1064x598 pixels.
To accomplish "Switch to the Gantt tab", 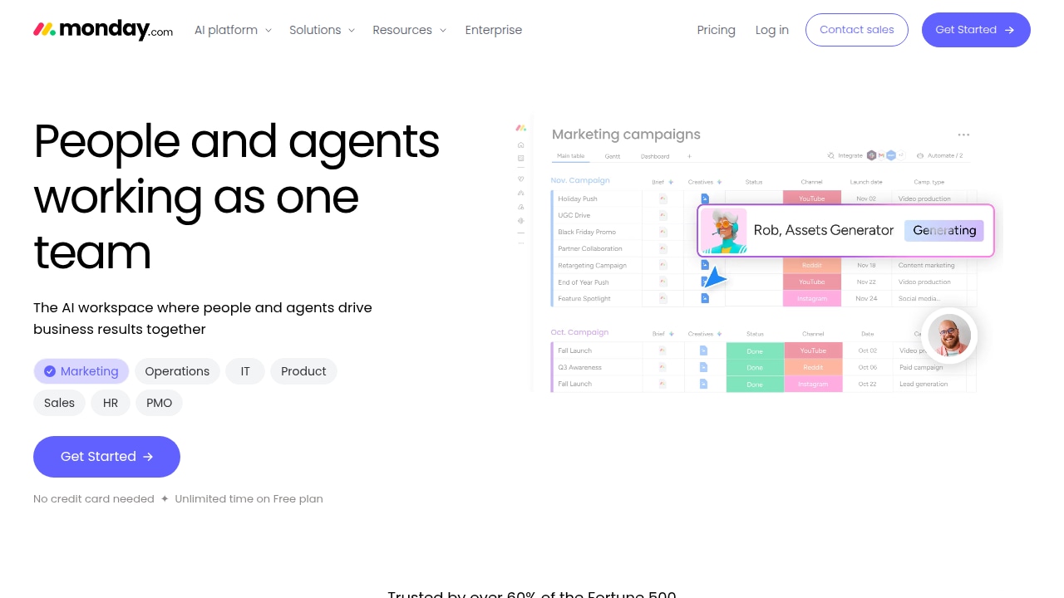I will (613, 156).
